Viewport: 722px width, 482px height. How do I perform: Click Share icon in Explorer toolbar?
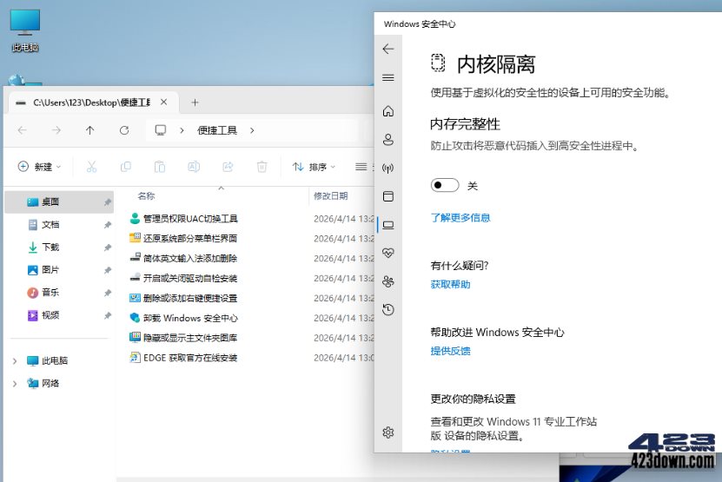[228, 167]
